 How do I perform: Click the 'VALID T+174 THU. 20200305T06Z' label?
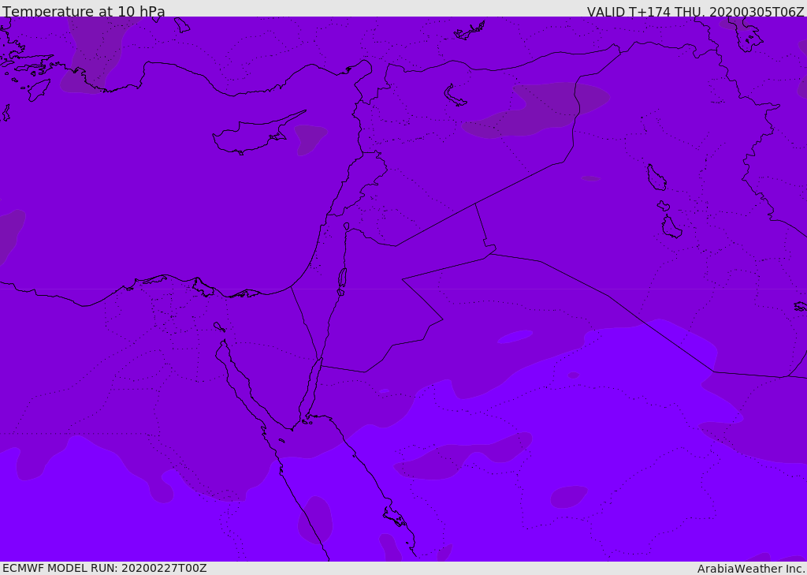click(695, 11)
